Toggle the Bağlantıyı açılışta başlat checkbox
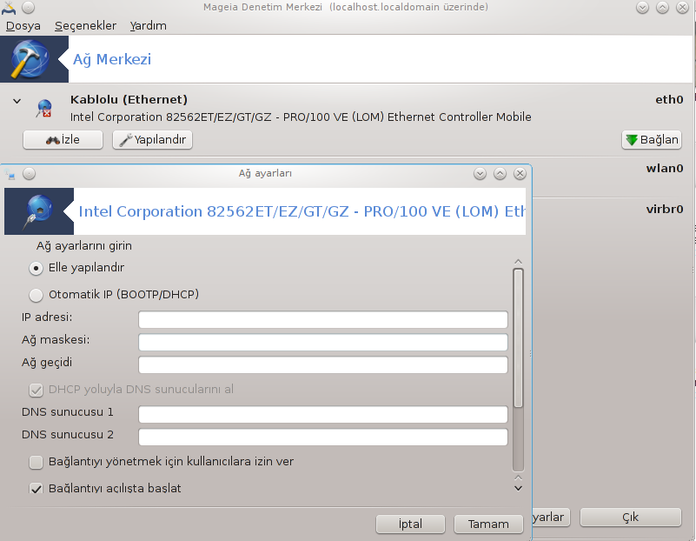Image resolution: width=696 pixels, height=541 pixels. pyautogui.click(x=36, y=488)
